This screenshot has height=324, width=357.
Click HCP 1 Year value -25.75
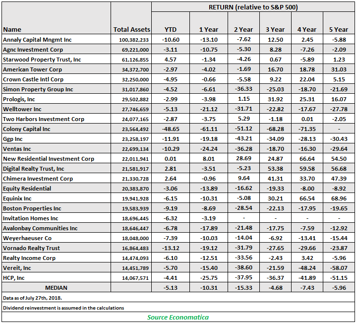(x=209, y=278)
